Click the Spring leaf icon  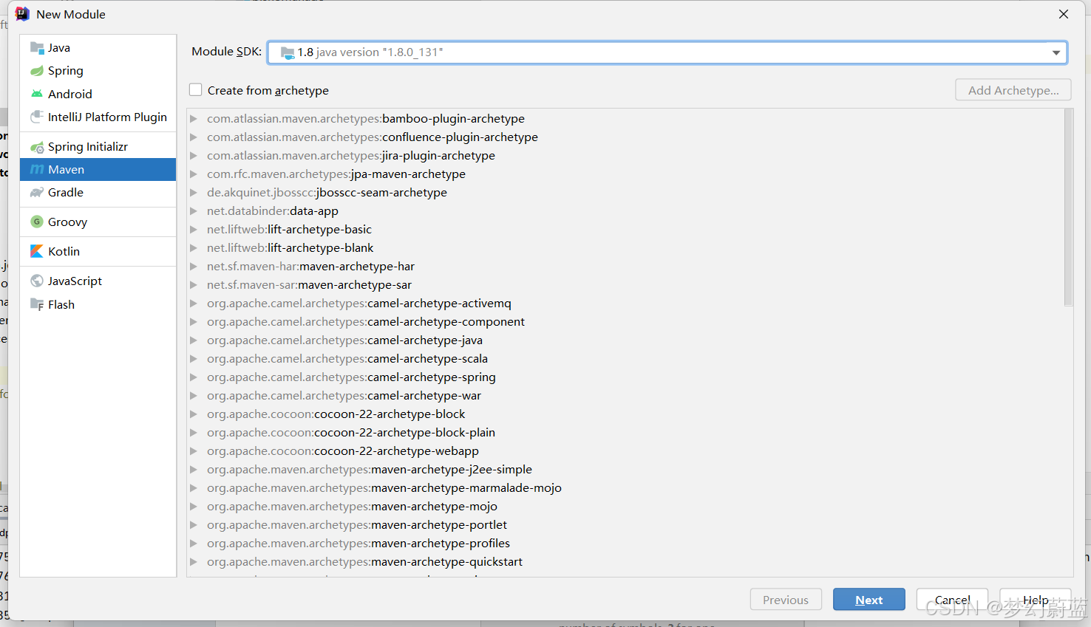37,71
